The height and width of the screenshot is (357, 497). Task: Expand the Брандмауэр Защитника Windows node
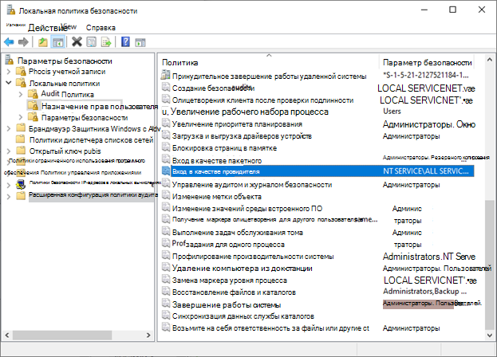[x=9, y=128]
